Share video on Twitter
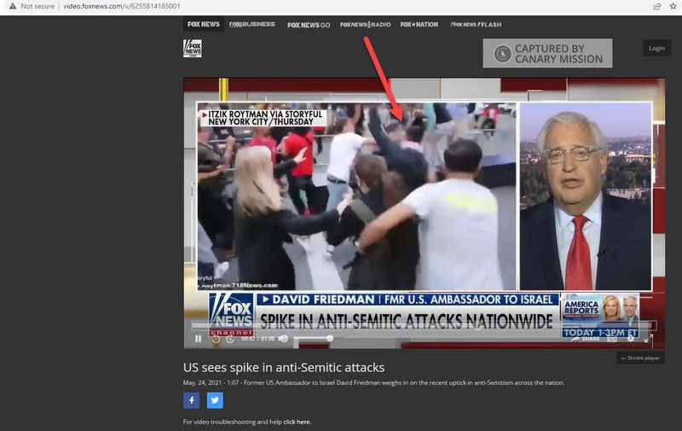The image size is (682, 431). [x=215, y=400]
